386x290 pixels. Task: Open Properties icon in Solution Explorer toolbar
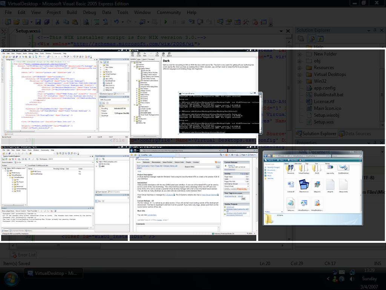[x=301, y=39]
